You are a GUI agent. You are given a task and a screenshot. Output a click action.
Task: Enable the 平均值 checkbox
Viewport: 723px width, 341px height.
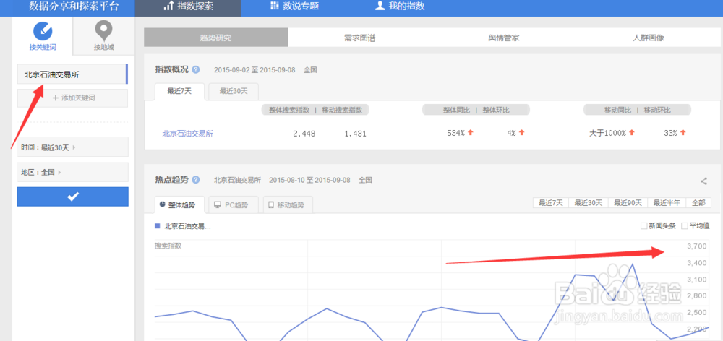click(684, 226)
